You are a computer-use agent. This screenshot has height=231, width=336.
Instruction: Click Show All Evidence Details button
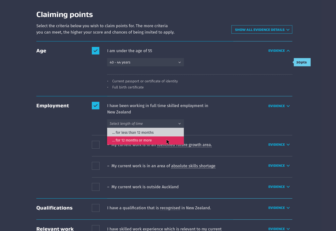262,29
